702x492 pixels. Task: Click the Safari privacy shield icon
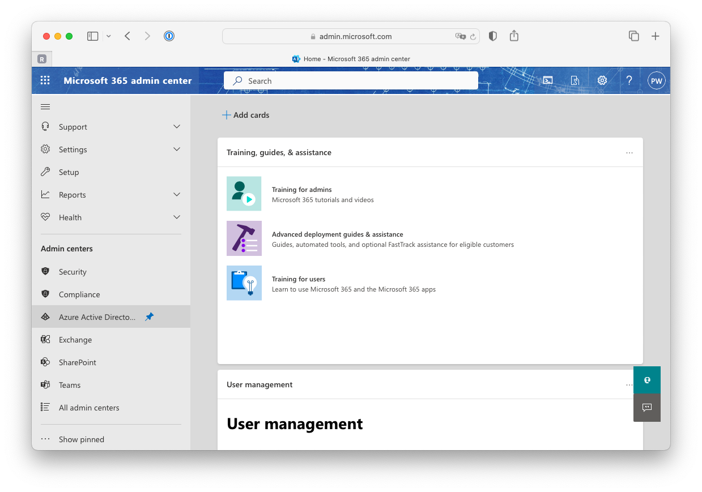click(493, 36)
